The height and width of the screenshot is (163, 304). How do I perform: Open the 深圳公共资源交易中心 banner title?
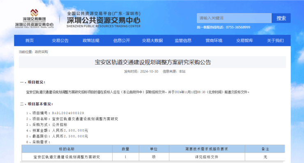pos(104,21)
